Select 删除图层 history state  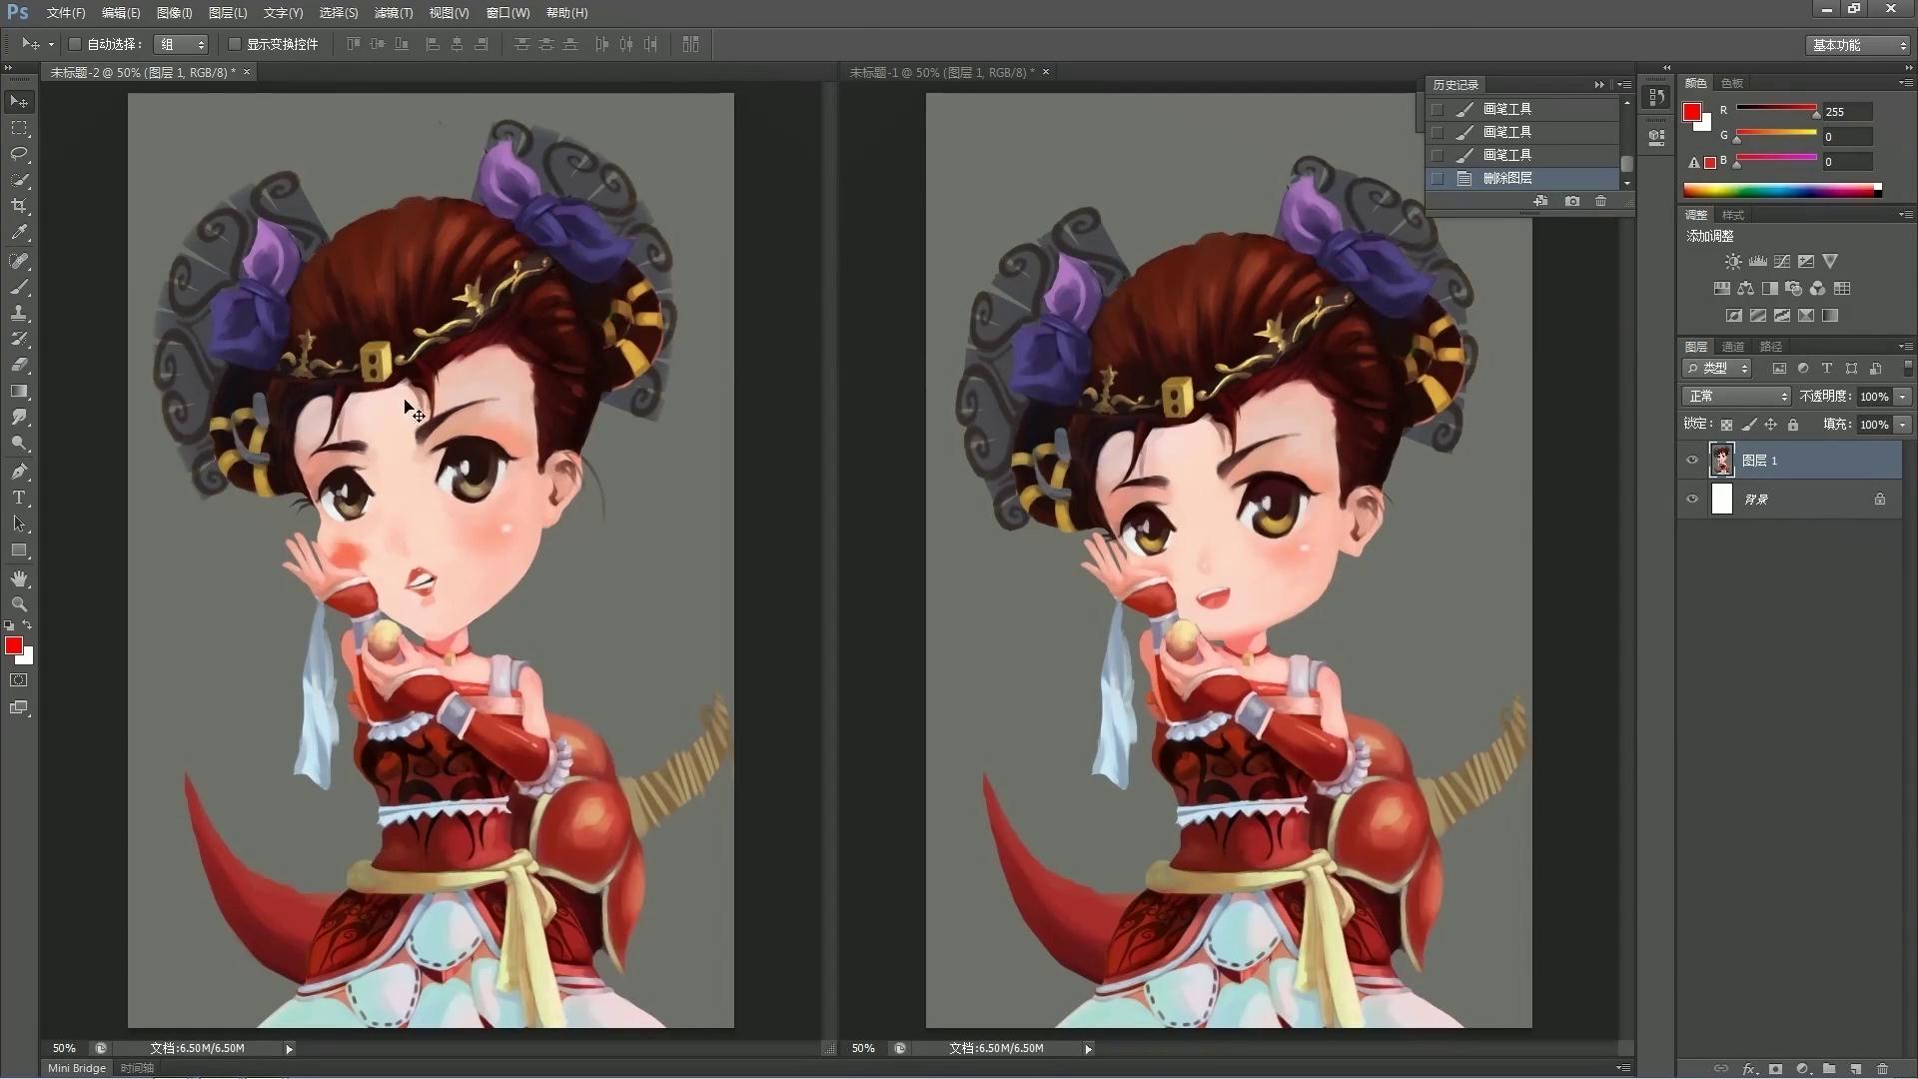pyautogui.click(x=1507, y=178)
